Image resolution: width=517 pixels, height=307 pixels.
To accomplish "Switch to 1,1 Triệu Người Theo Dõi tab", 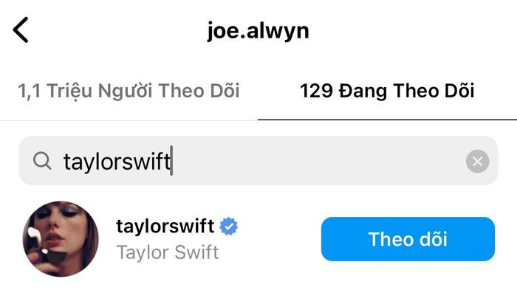I will click(129, 91).
